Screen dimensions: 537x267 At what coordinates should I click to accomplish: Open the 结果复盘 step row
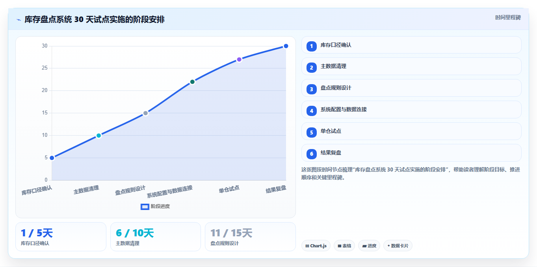[x=411, y=153]
